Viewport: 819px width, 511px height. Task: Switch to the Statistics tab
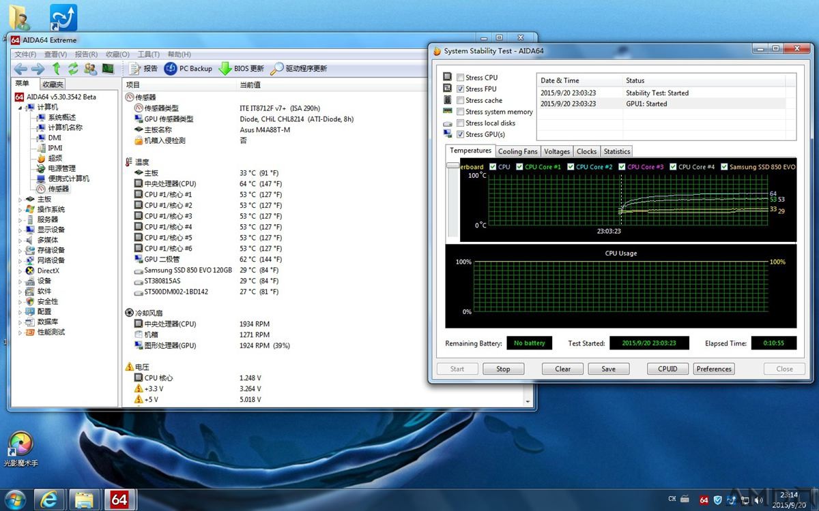[x=616, y=151]
